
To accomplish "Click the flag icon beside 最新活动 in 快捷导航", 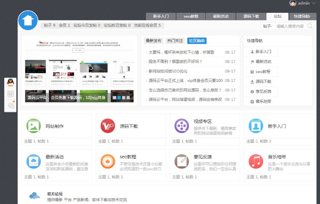I will [x=252, y=62].
